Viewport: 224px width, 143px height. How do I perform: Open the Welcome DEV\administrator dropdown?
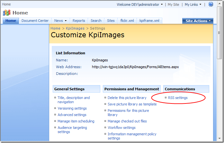coord(140,4)
